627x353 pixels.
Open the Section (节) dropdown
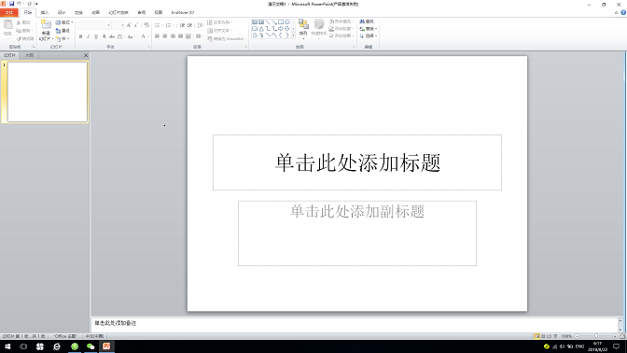(63, 39)
